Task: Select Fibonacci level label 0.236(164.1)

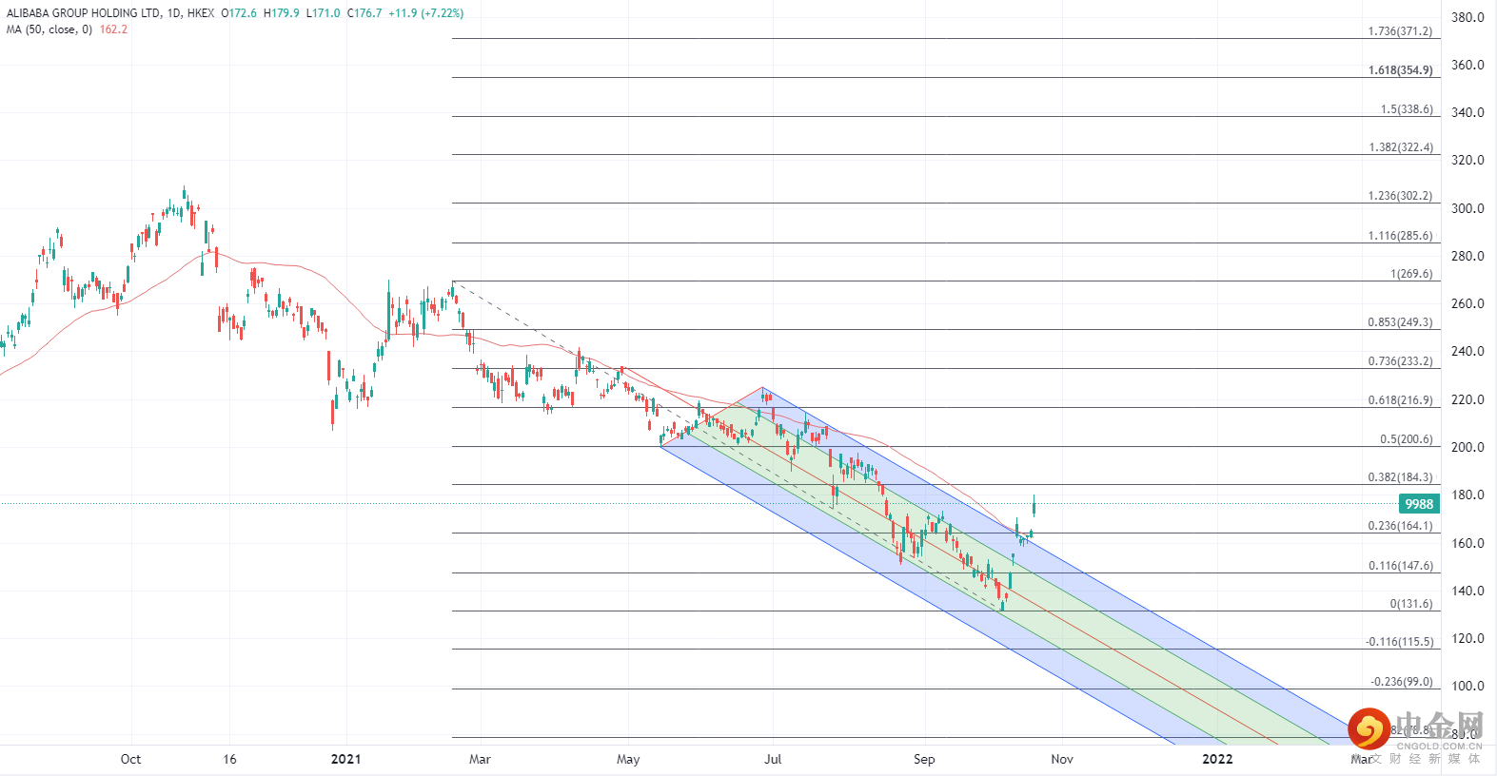Action: 1400,526
